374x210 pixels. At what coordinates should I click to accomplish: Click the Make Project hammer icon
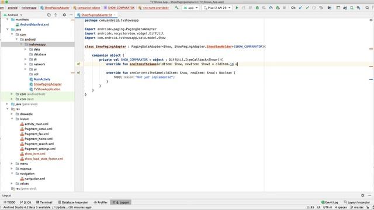click(x=176, y=8)
